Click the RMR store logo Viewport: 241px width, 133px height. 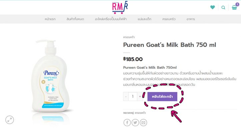coord(120,7)
